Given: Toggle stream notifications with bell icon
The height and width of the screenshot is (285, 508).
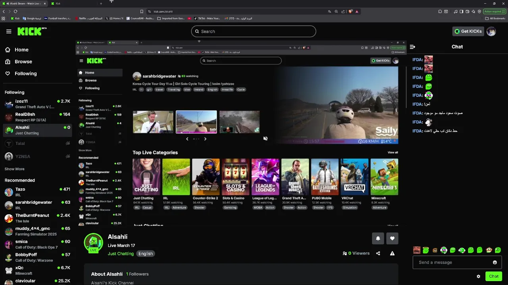Looking at the screenshot, I should pos(378,238).
